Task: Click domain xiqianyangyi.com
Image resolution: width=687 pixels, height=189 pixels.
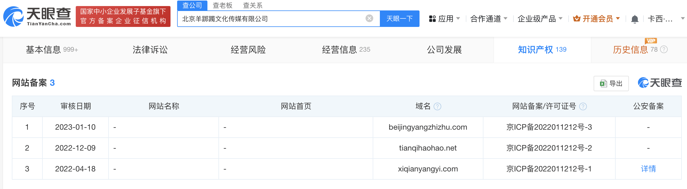Action: tap(428, 169)
